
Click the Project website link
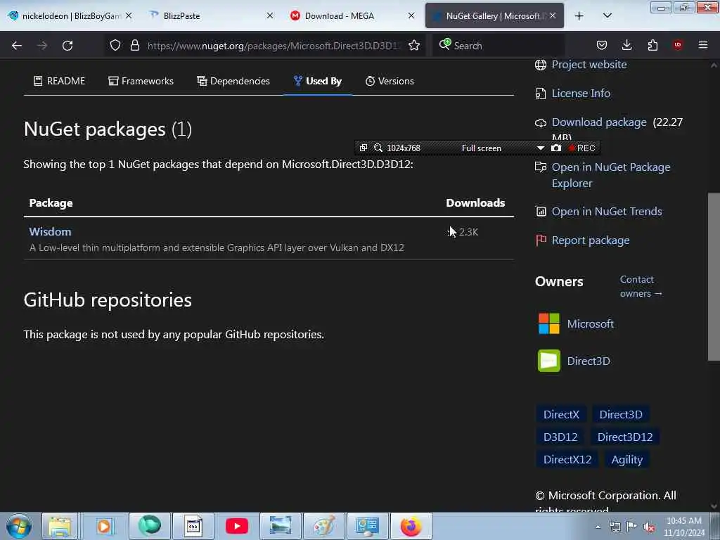coord(589,65)
